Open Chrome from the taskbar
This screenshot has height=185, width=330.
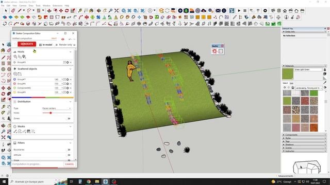pos(88,181)
